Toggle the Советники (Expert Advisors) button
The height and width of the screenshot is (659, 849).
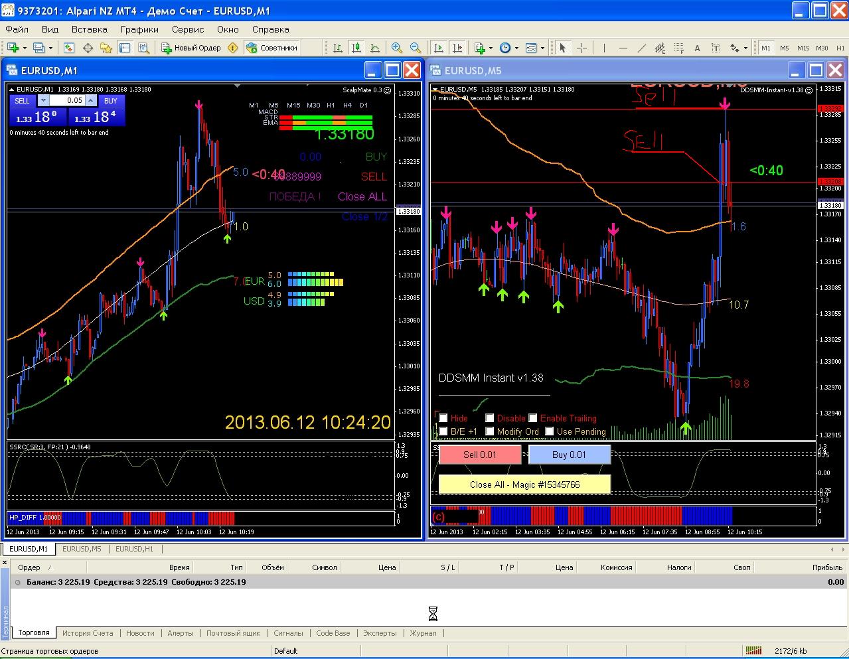(x=272, y=48)
